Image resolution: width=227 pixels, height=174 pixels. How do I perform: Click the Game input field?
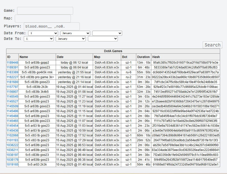[x=45, y=11]
